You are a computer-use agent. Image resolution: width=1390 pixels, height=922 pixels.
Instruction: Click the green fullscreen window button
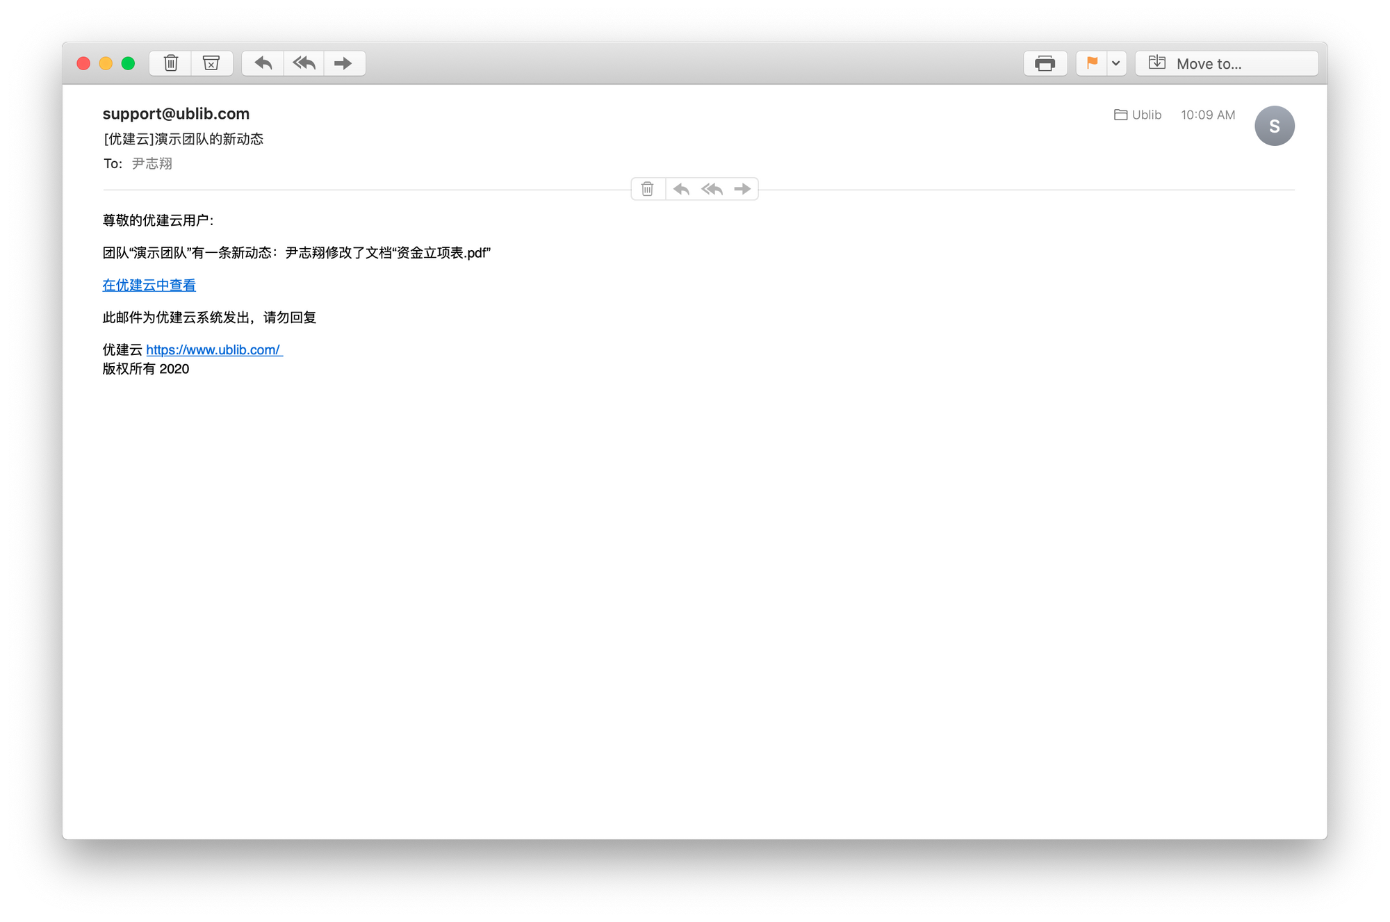128,63
